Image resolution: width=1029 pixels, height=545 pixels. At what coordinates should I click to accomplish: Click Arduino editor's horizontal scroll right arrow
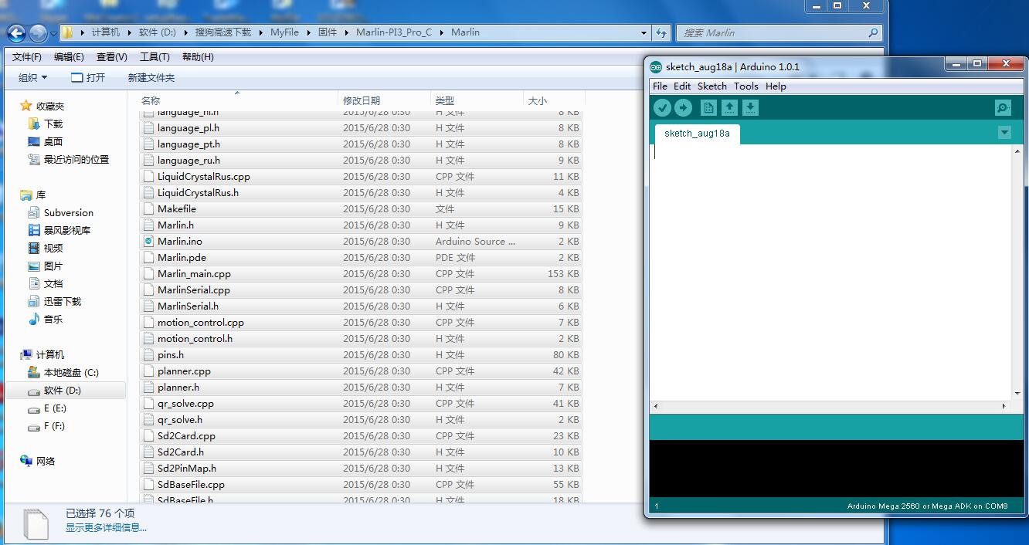1004,405
